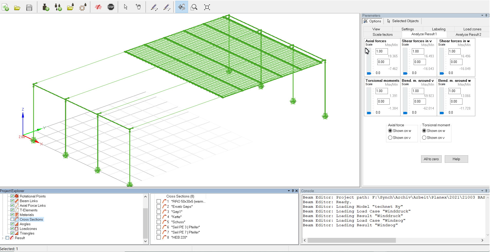Select the hand add-selection tool
490x252 pixels.
pyautogui.click(x=138, y=7)
